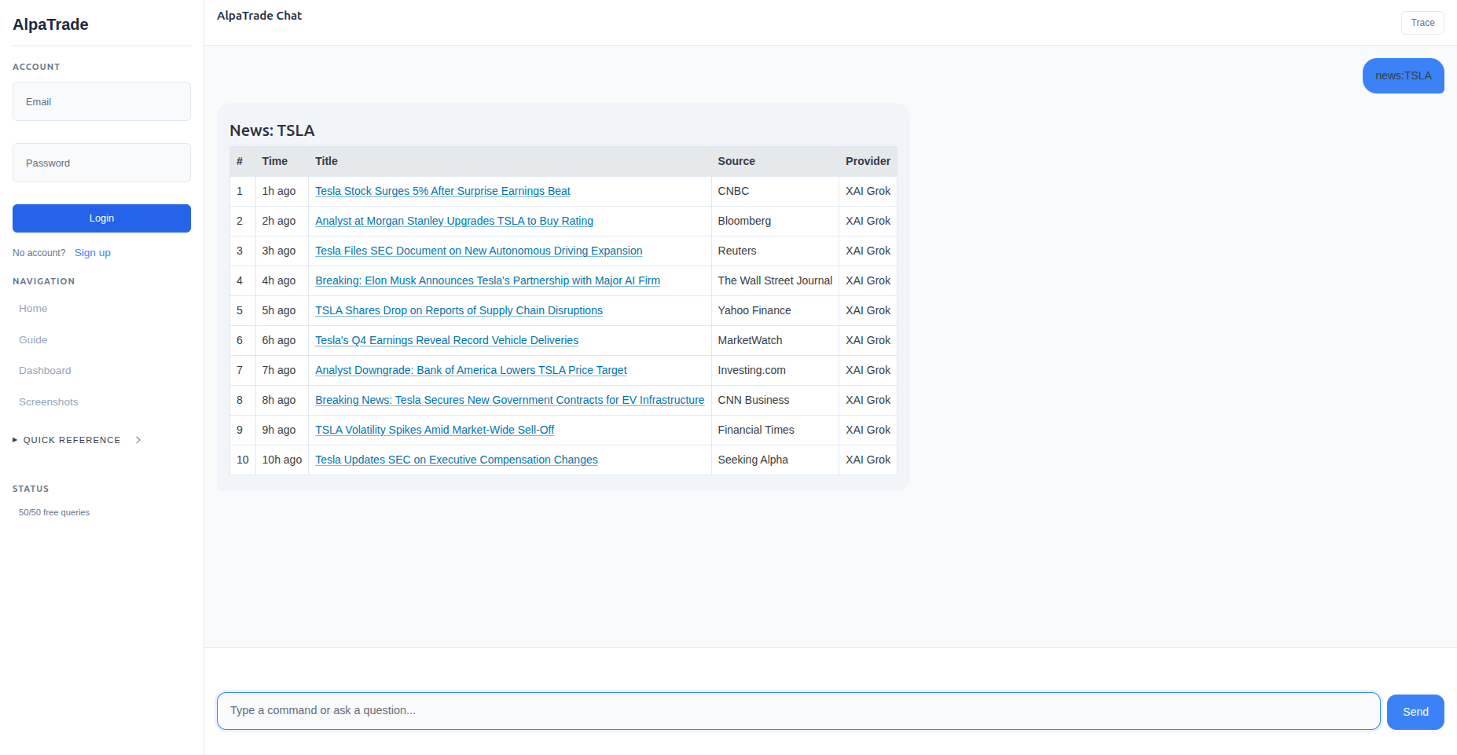
Task: Click the CNBC source cell
Action: point(775,191)
